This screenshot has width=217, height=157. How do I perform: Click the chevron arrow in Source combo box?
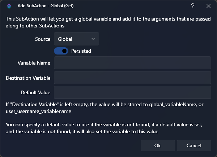(x=93, y=39)
